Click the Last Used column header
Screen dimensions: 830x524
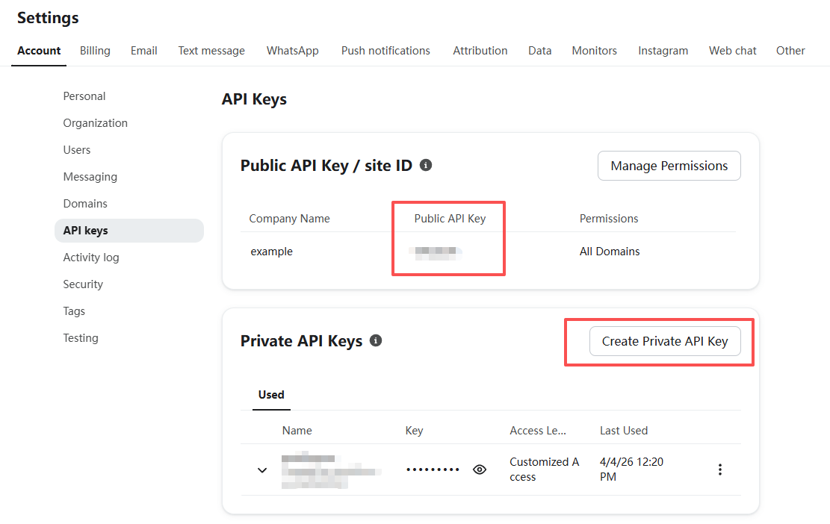tap(623, 431)
